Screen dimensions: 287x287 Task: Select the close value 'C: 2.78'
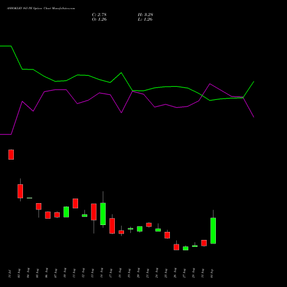pyautogui.click(x=99, y=15)
